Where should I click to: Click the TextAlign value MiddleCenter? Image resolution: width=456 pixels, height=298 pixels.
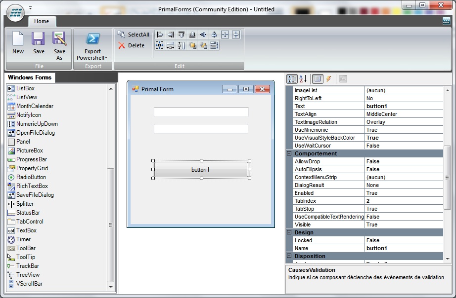pyautogui.click(x=404, y=114)
